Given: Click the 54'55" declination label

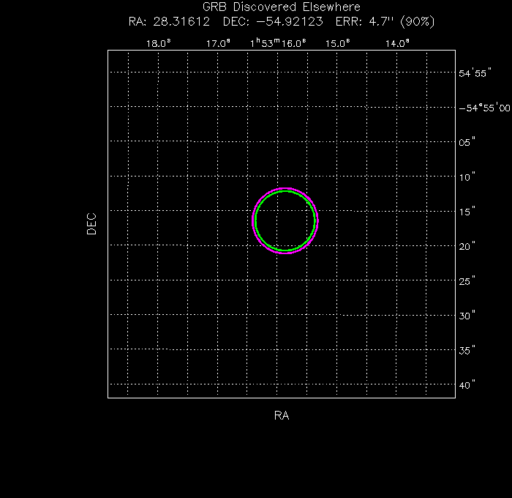Looking at the screenshot, I should click(x=475, y=73).
